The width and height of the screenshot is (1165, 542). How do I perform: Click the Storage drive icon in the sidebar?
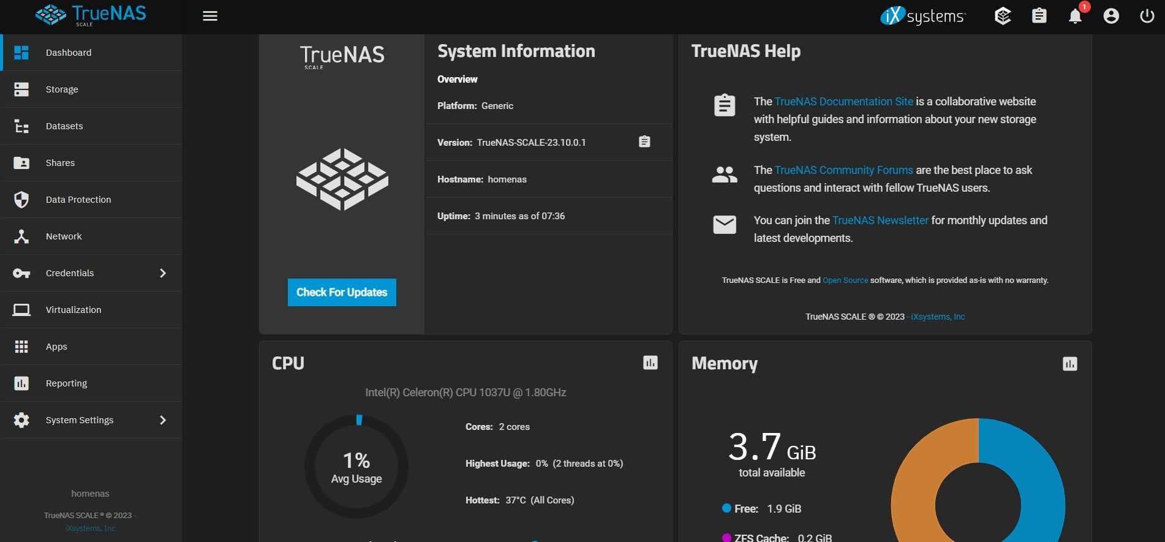click(21, 89)
